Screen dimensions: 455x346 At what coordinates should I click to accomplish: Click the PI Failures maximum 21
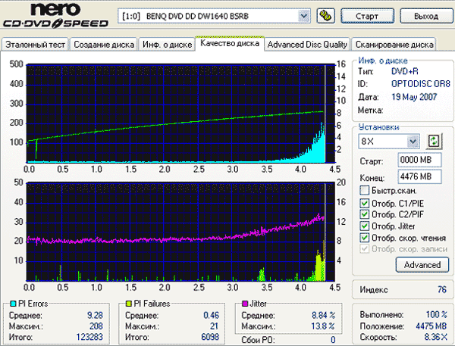pos(214,326)
